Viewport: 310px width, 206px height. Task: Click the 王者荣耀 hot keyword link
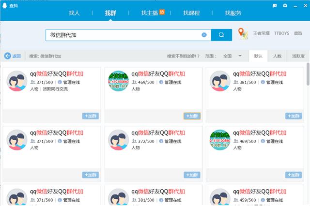click(261, 34)
